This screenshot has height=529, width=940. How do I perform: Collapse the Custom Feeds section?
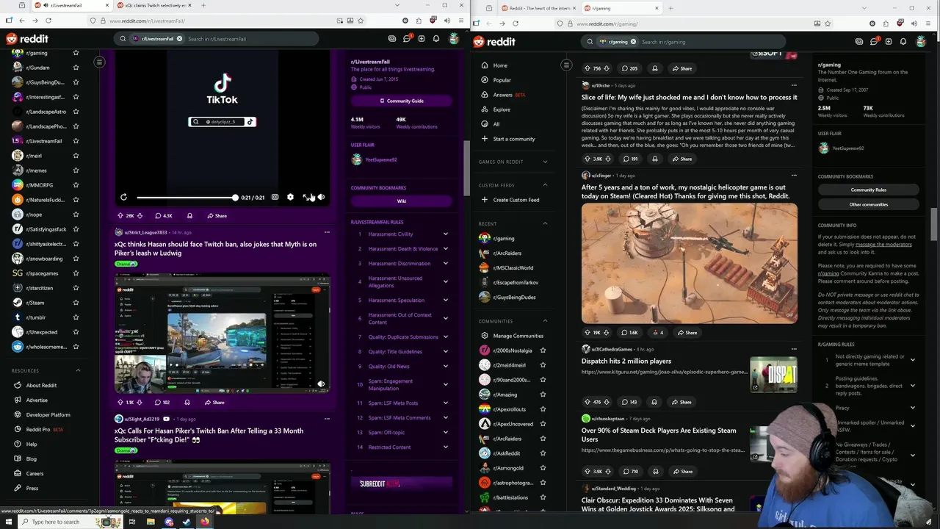[x=545, y=185]
